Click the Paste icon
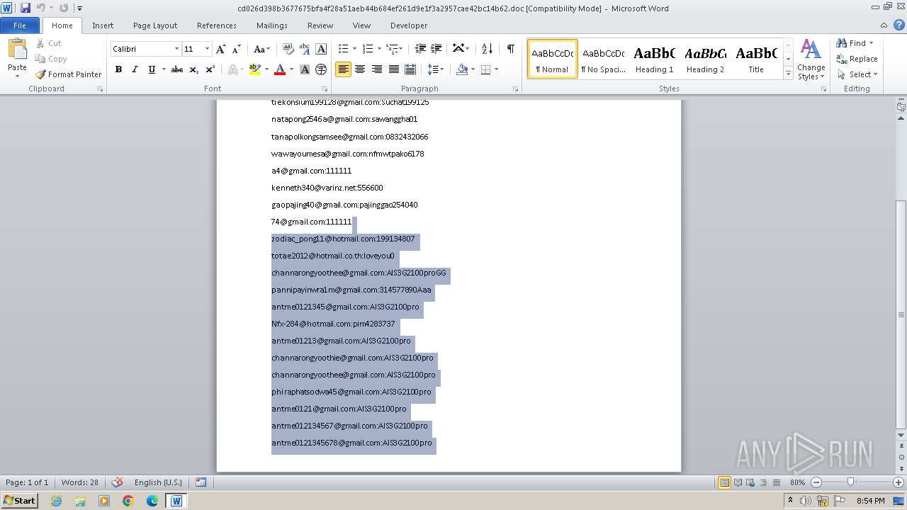This screenshot has height=510, width=907. tap(17, 50)
